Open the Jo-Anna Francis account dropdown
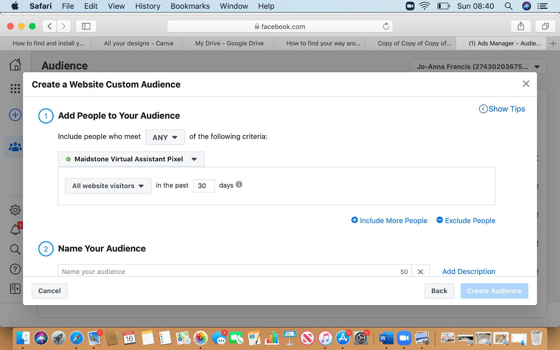The width and height of the screenshot is (560, 350). (478, 66)
